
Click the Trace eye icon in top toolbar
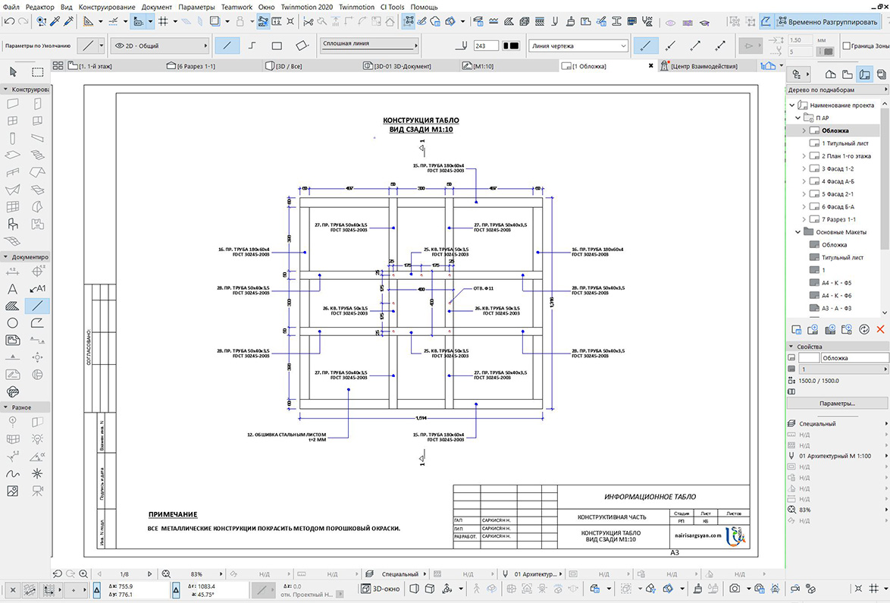click(670, 22)
